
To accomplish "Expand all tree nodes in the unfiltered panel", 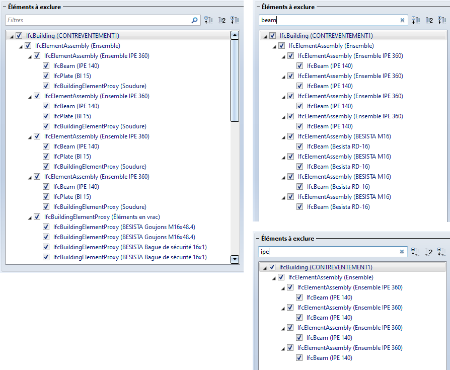I will click(235, 20).
